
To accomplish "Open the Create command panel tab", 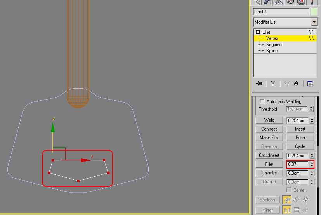I will [x=257, y=2].
